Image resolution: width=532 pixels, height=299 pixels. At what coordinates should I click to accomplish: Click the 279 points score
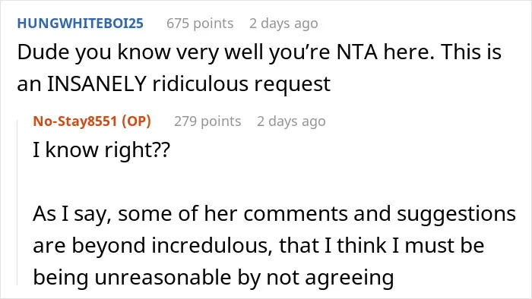[x=207, y=121]
